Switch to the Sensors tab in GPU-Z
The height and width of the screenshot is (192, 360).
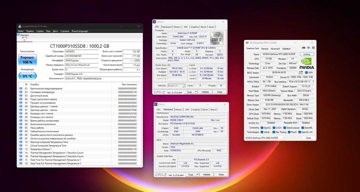(x=265, y=49)
